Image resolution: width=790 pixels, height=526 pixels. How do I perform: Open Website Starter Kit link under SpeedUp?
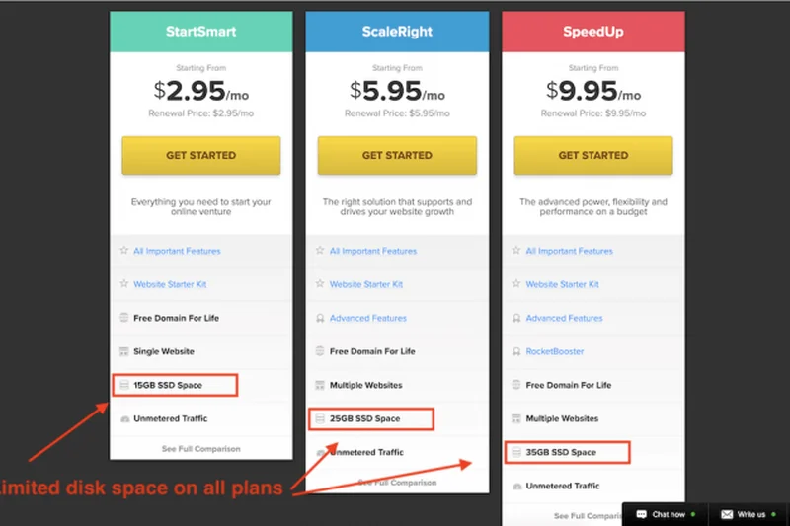pos(562,284)
